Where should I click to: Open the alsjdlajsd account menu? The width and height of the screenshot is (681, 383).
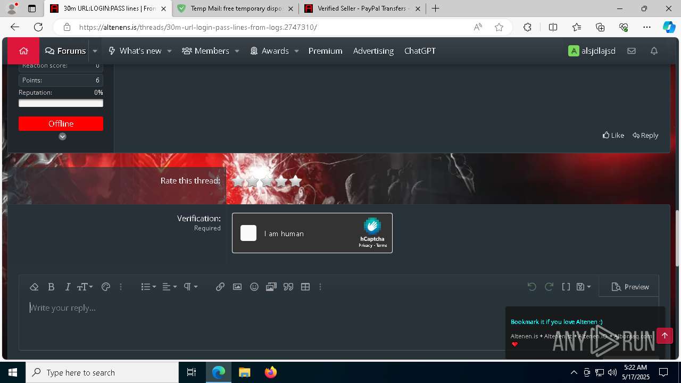point(592,51)
